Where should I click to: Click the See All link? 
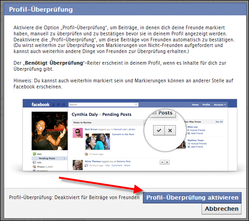tap(219, 122)
